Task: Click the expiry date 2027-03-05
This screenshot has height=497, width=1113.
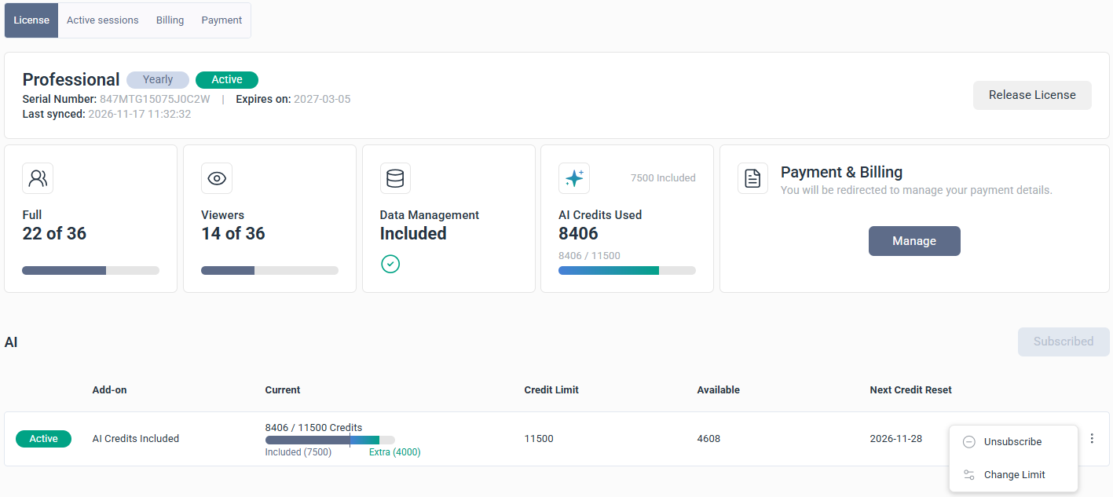Action: [x=322, y=100]
